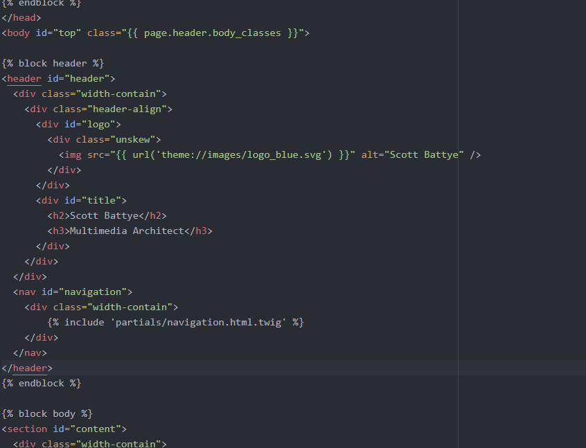Click the "{% block body %}" line
The image size is (586, 448).
coord(47,413)
